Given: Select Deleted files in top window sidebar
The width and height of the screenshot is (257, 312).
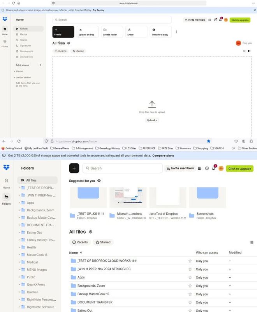Looking at the screenshot, I should [26, 57].
